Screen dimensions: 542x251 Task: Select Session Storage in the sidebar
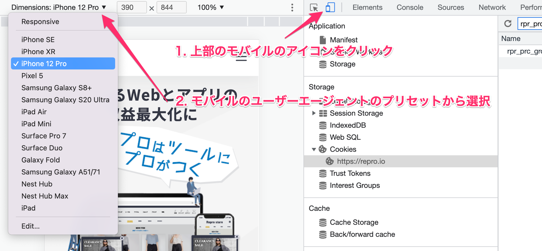356,113
